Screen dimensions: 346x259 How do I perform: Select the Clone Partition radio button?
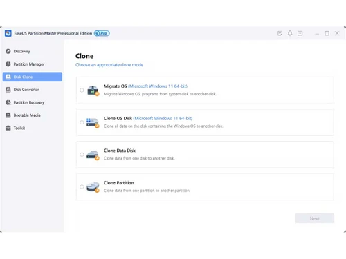point(82,186)
